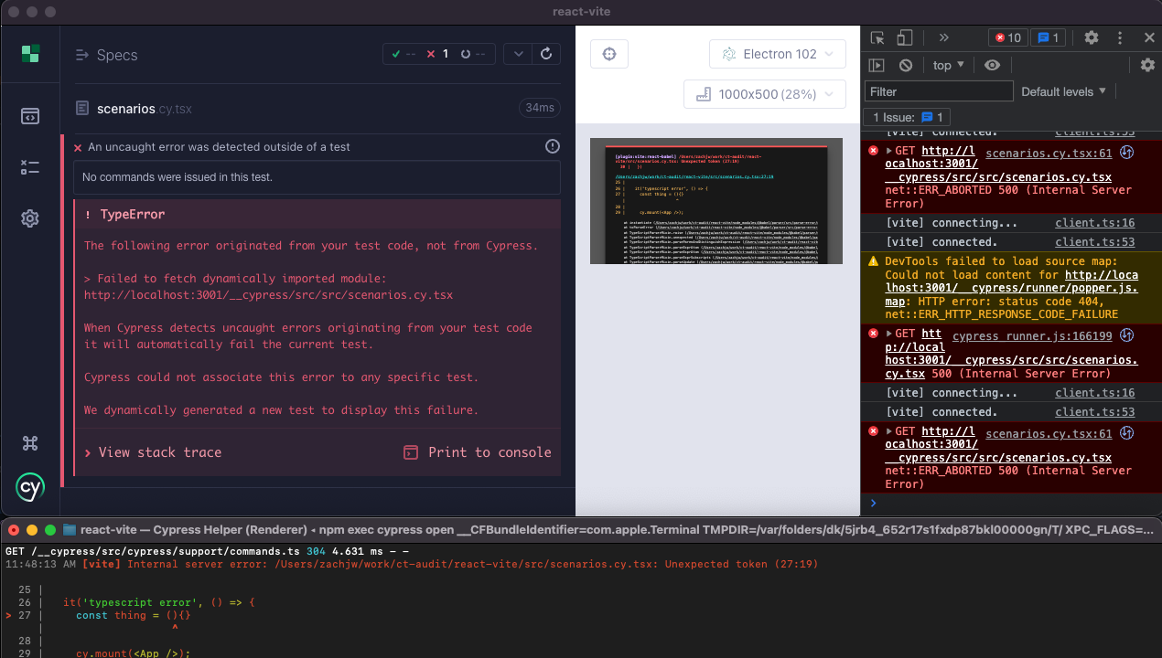1162x658 pixels.
Task: Expand the first GET request error arrow
Action: (889, 151)
